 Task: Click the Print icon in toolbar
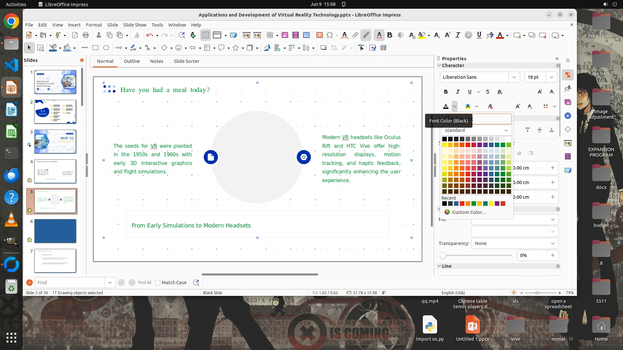[x=86, y=35]
